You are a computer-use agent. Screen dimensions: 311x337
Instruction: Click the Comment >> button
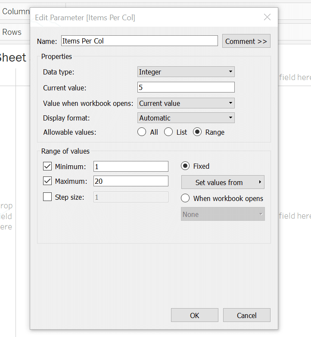246,41
